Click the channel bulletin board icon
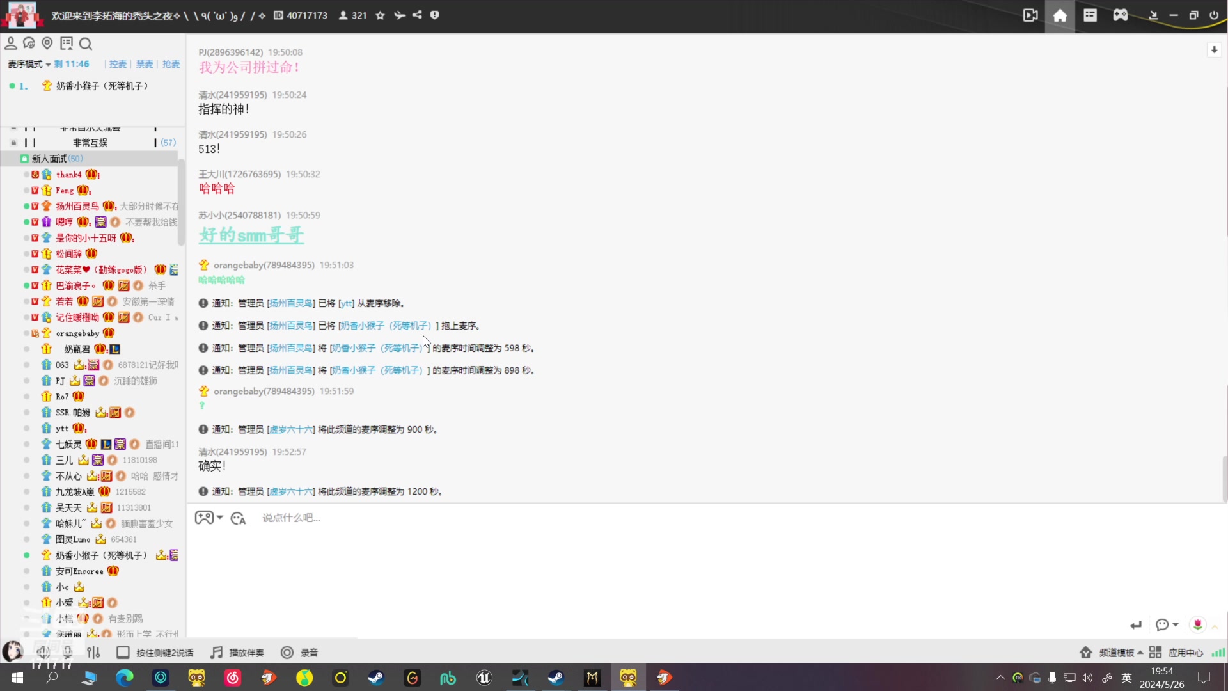 [67, 44]
